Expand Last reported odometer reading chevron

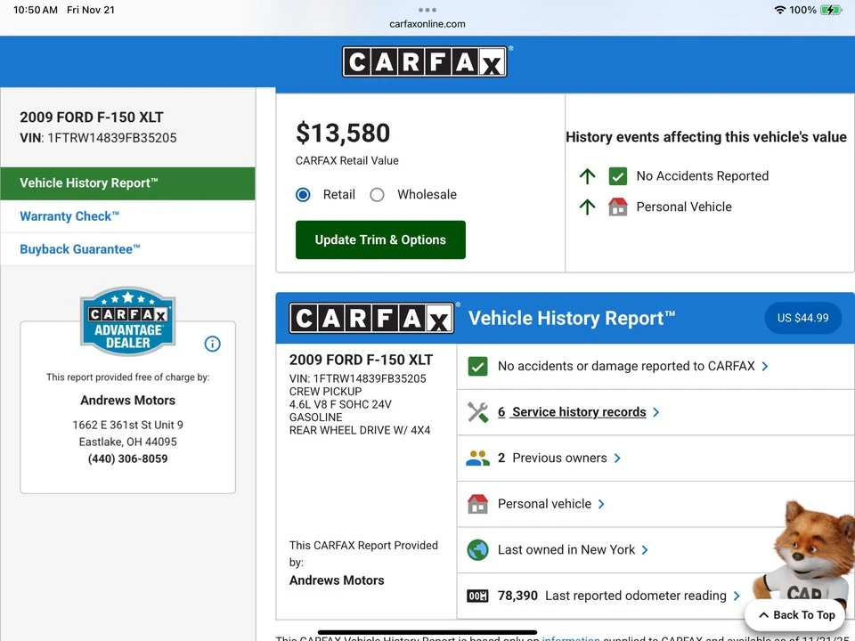click(x=737, y=596)
